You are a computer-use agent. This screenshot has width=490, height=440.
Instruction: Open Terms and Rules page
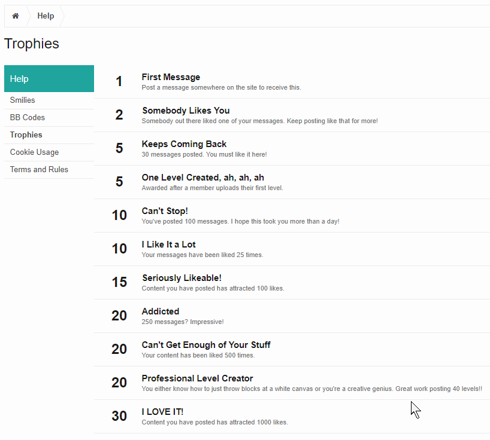[x=39, y=170]
